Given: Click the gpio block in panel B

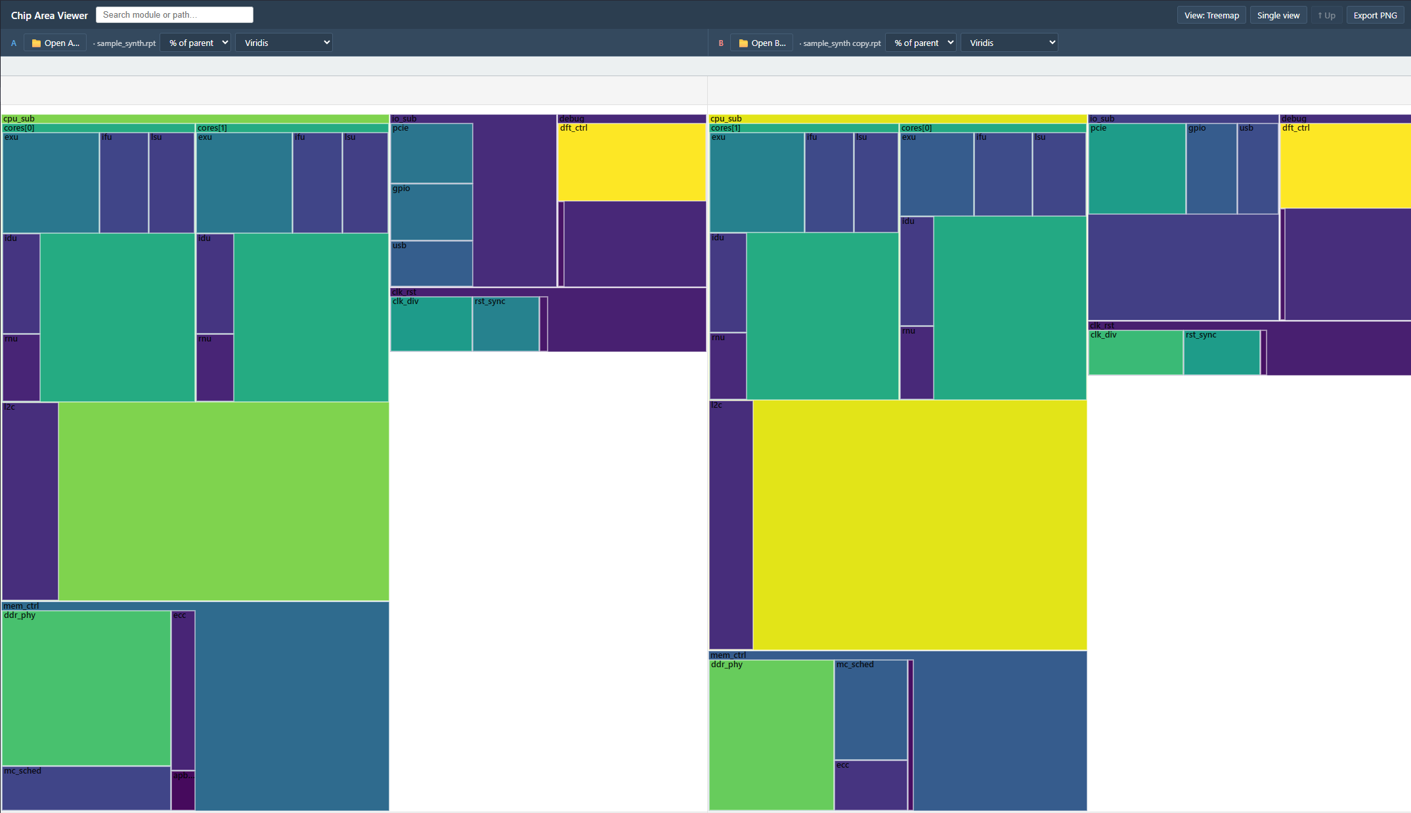Looking at the screenshot, I should click(x=1211, y=169).
